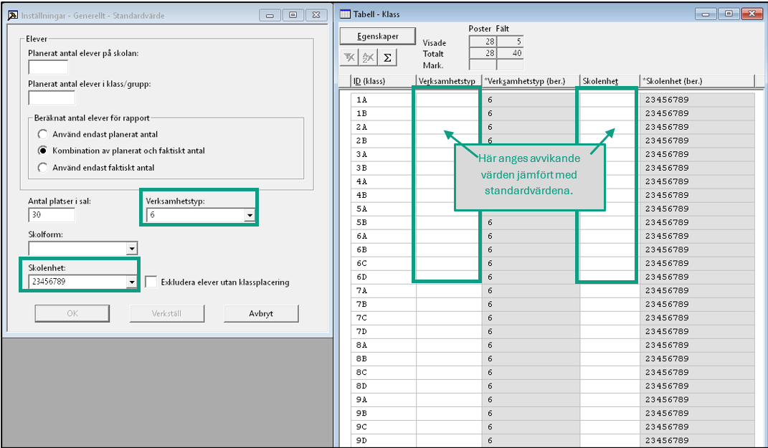
Task: Click the Skolenhet cell for class 7D
Action: (610, 331)
